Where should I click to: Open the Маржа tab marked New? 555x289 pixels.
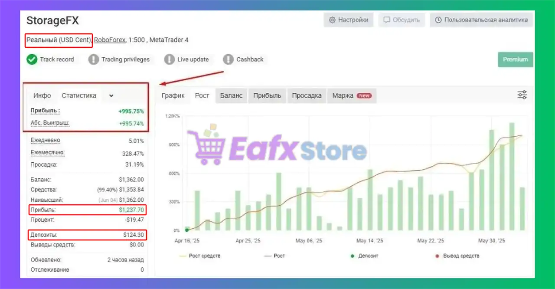pyautogui.click(x=352, y=95)
